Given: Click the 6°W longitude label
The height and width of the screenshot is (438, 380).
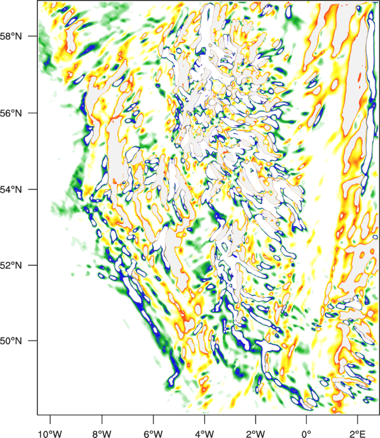Looking at the screenshot, I should coord(153,434).
